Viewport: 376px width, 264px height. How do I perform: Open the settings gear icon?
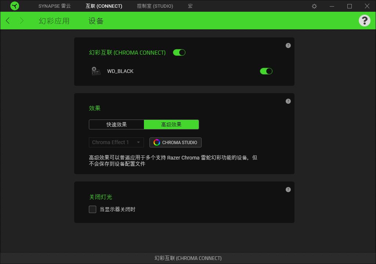(314, 6)
